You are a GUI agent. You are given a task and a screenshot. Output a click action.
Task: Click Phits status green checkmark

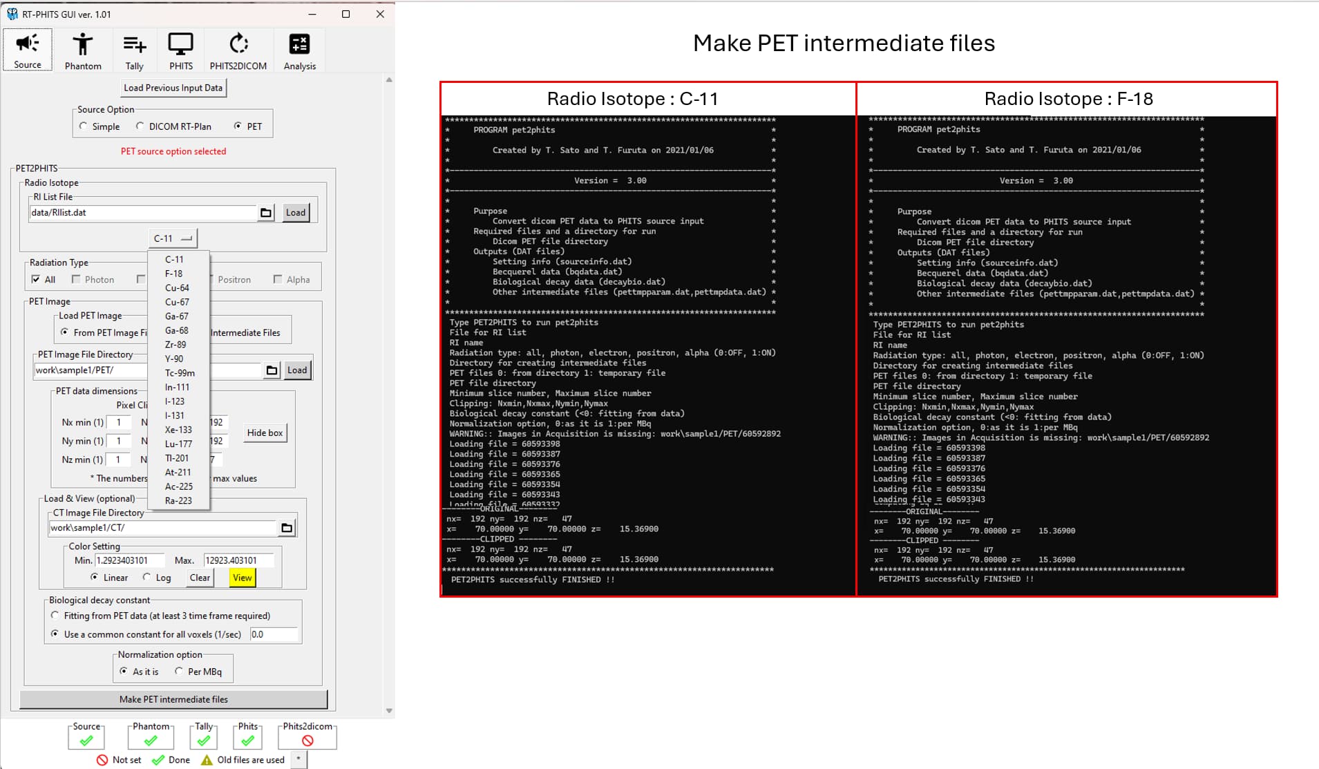pyautogui.click(x=247, y=741)
